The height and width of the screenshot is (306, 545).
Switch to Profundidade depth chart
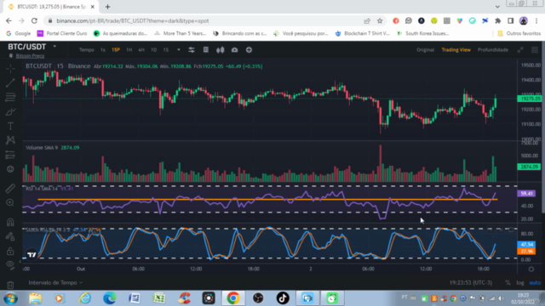[492, 50]
